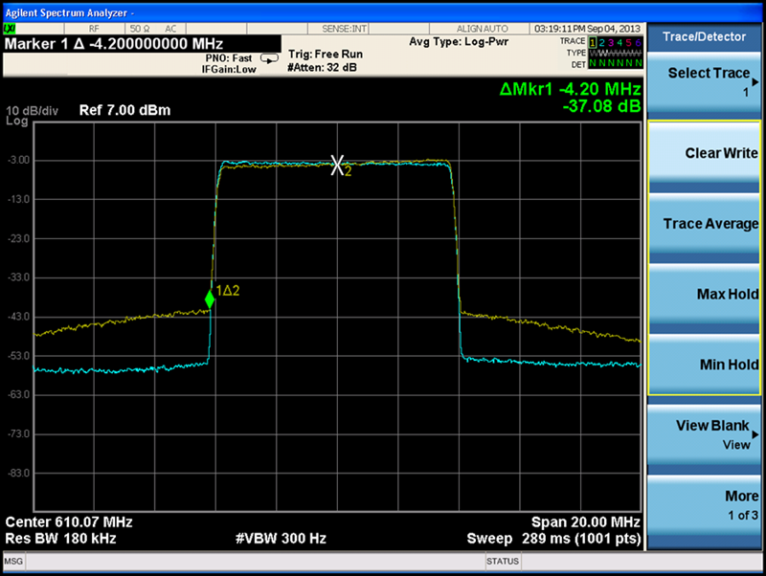This screenshot has height=576, width=766.
Task: Click the PNO: Fast setting
Action: click(x=228, y=58)
